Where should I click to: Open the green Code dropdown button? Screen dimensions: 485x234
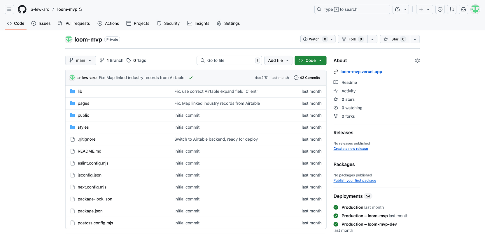(310, 60)
